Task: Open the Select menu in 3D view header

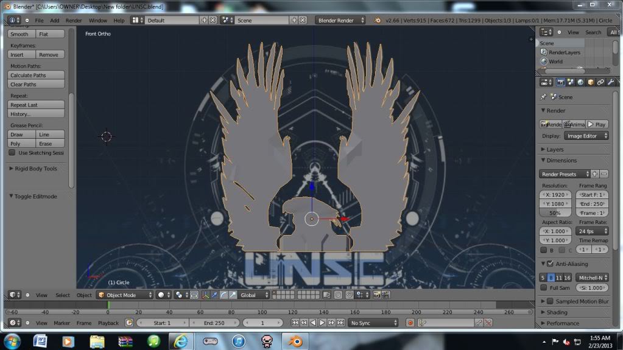Action: [x=62, y=295]
